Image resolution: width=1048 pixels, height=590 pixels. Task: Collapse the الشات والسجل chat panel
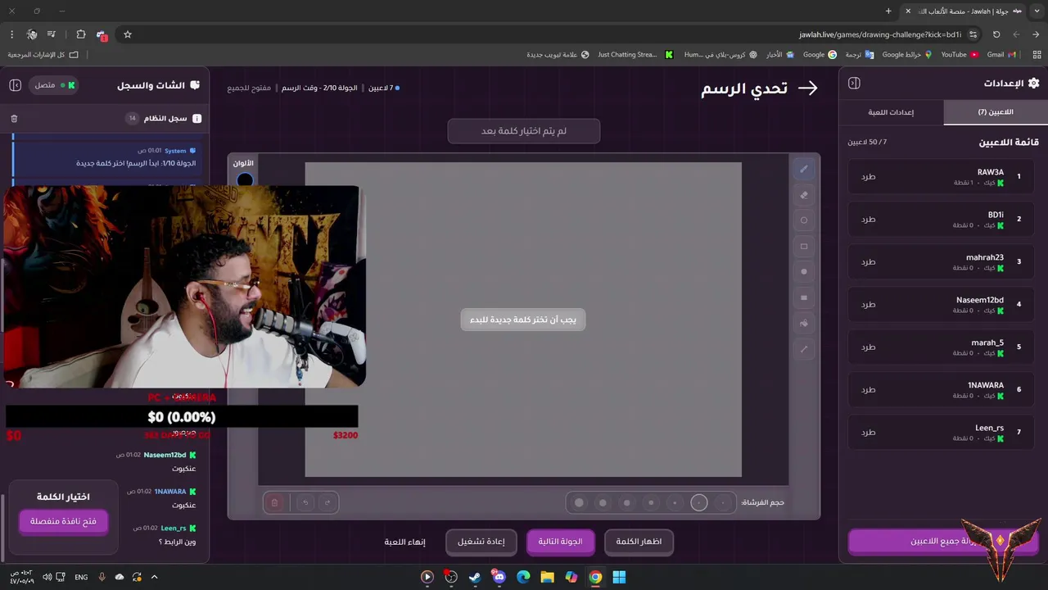(x=15, y=85)
